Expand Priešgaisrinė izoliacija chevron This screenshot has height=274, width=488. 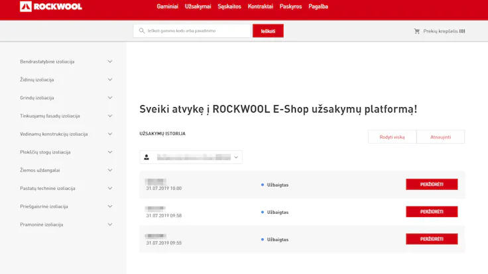(110, 206)
